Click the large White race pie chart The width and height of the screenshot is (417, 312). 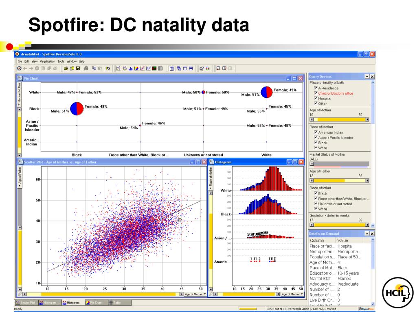[266, 92]
